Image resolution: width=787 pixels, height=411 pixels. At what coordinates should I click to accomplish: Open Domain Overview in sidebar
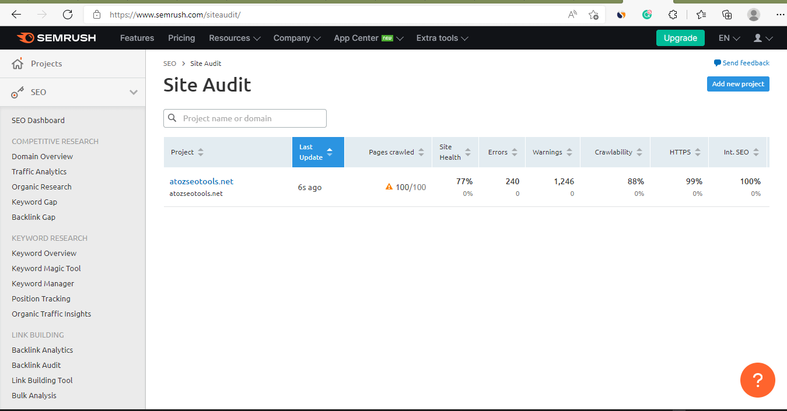[x=42, y=156]
